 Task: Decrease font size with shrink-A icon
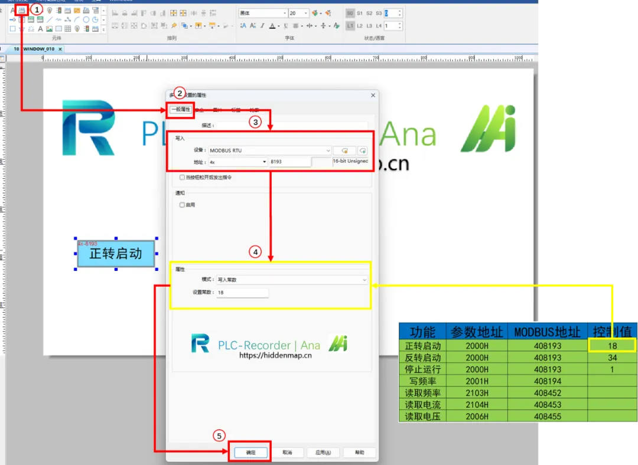(x=253, y=25)
